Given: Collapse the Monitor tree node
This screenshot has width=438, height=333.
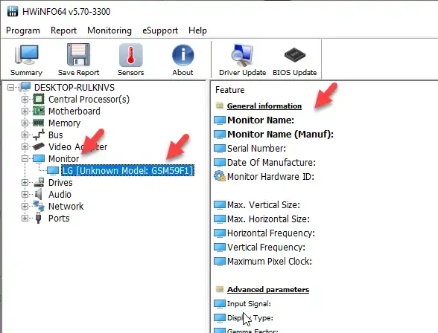Looking at the screenshot, I should click(x=25, y=158).
